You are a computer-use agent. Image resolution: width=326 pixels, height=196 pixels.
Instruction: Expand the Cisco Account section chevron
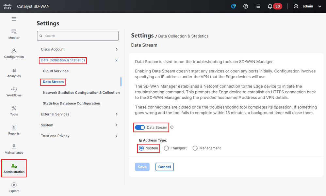tap(117, 49)
